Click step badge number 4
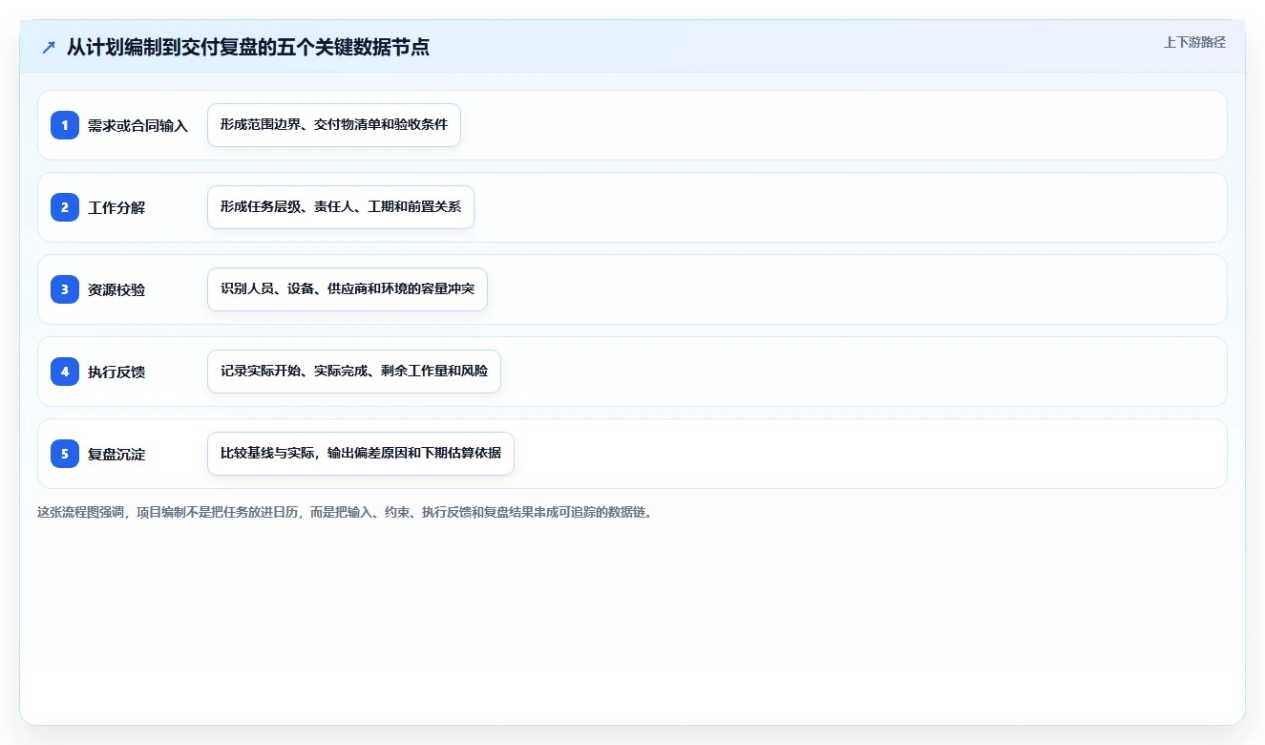Screen dimensions: 1265x745 (65, 372)
